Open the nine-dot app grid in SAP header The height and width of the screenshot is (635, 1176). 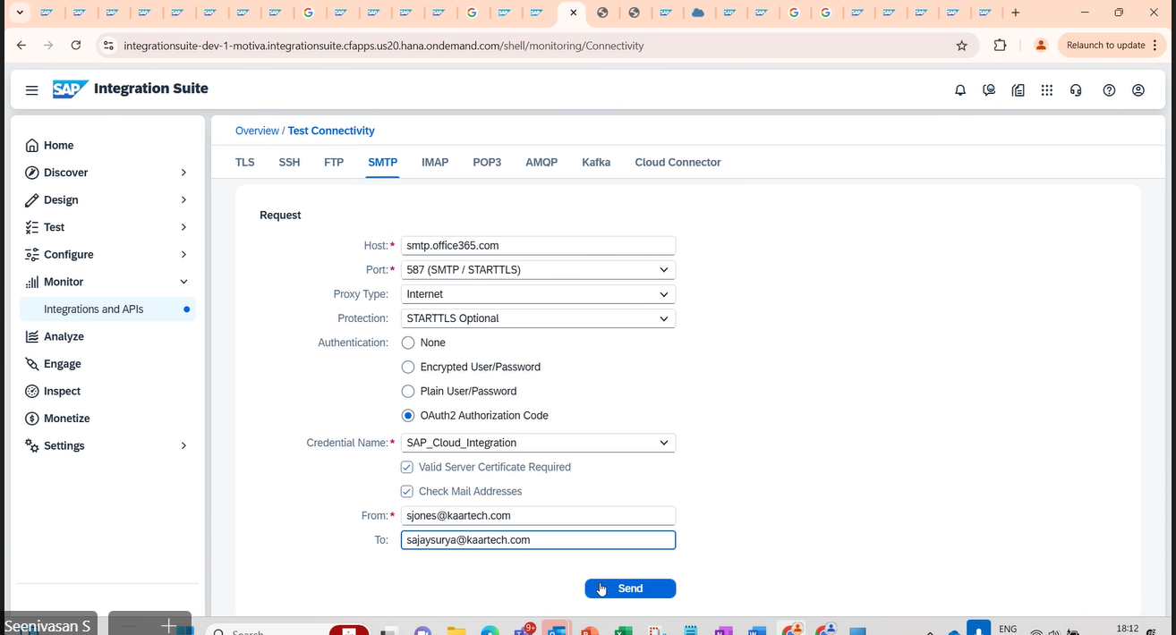[x=1047, y=90]
